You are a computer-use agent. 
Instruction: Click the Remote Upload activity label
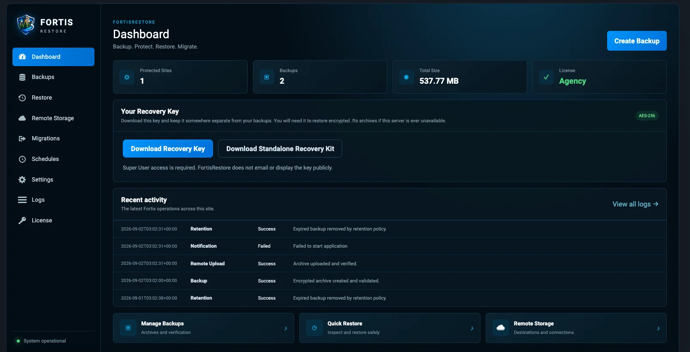207,264
